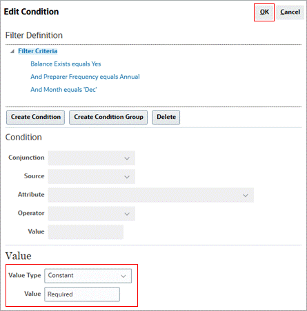Viewport: 307px width, 311px height.
Task: Click the Condition section Value field
Action: click(86, 232)
